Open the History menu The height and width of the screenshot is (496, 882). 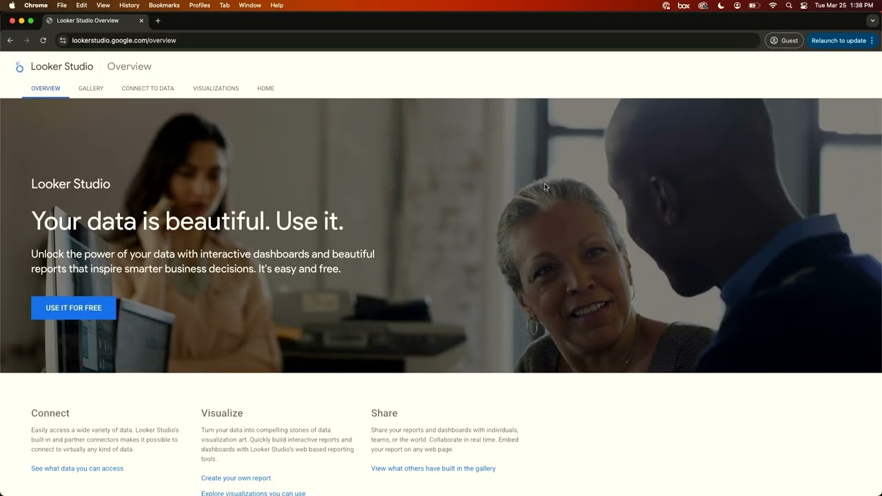[x=129, y=6]
